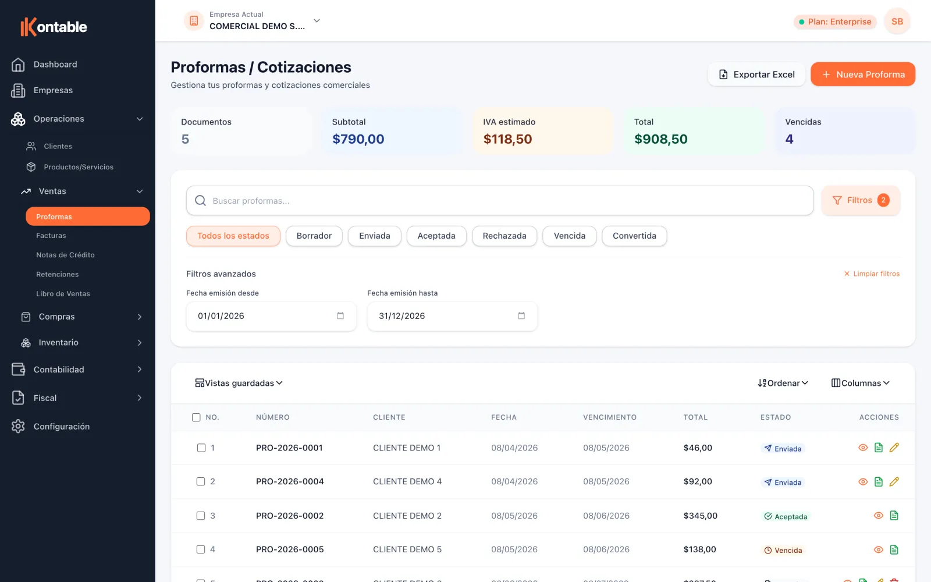Open calendar picker for Fecha emisión hasta
Screen dimensions: 931x582
521,316
